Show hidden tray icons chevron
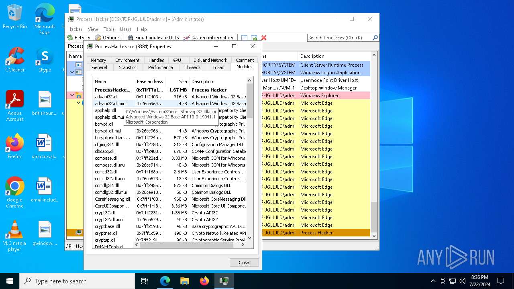The height and width of the screenshot is (289, 514). pyautogui.click(x=433, y=281)
